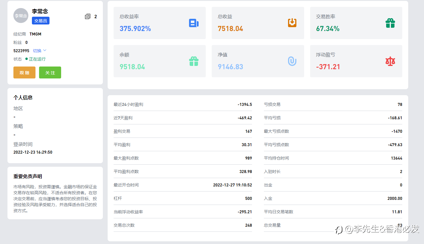Click the -1394.5 value
The height and width of the screenshot is (244, 424).
pyautogui.click(x=245, y=104)
